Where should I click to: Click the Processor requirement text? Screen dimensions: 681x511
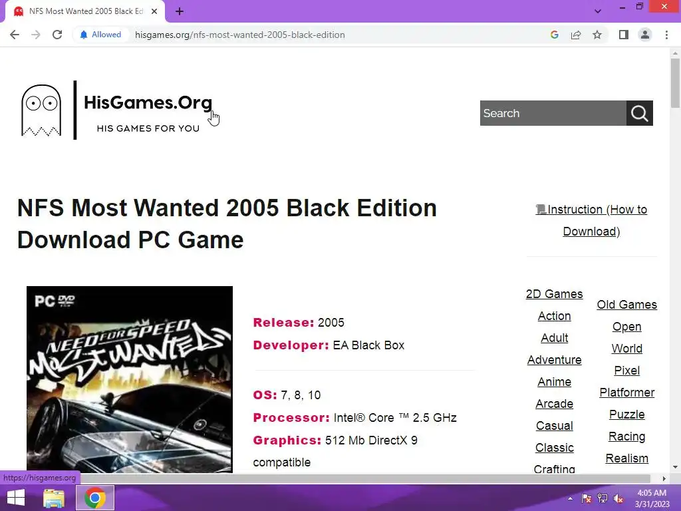[354, 418]
